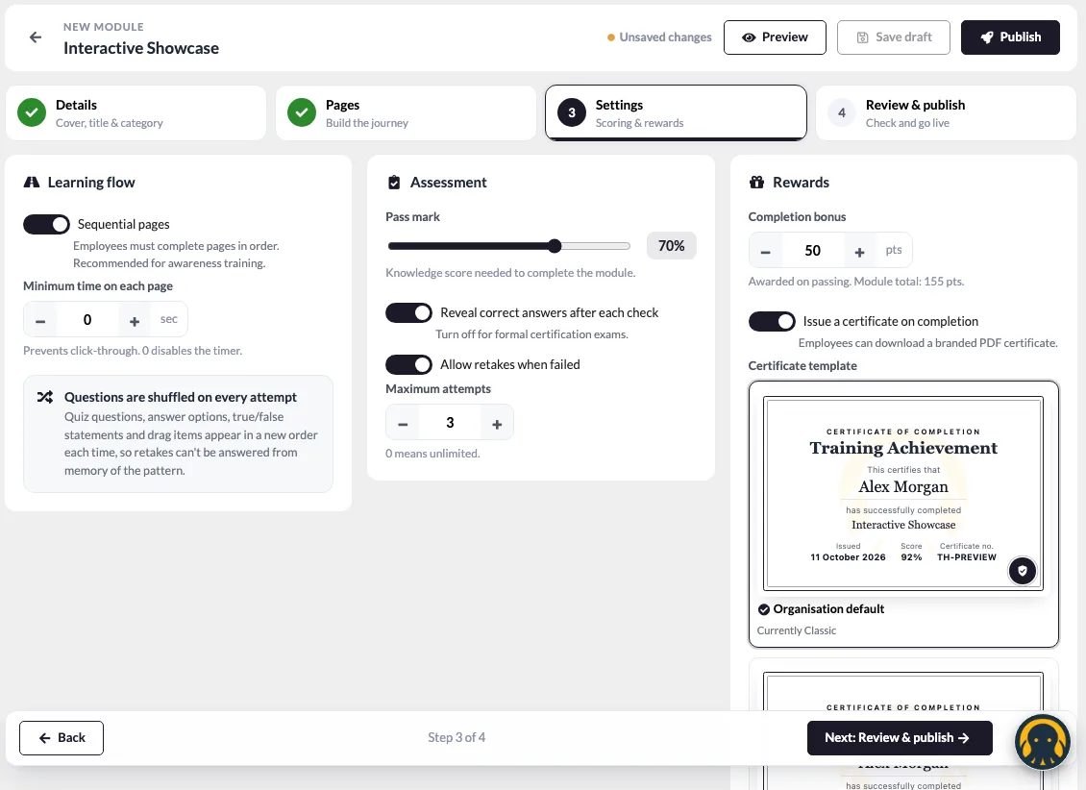Click 'Awarded on passing. Module total: 155 pts.'
The width and height of the screenshot is (1086, 790).
856,282
